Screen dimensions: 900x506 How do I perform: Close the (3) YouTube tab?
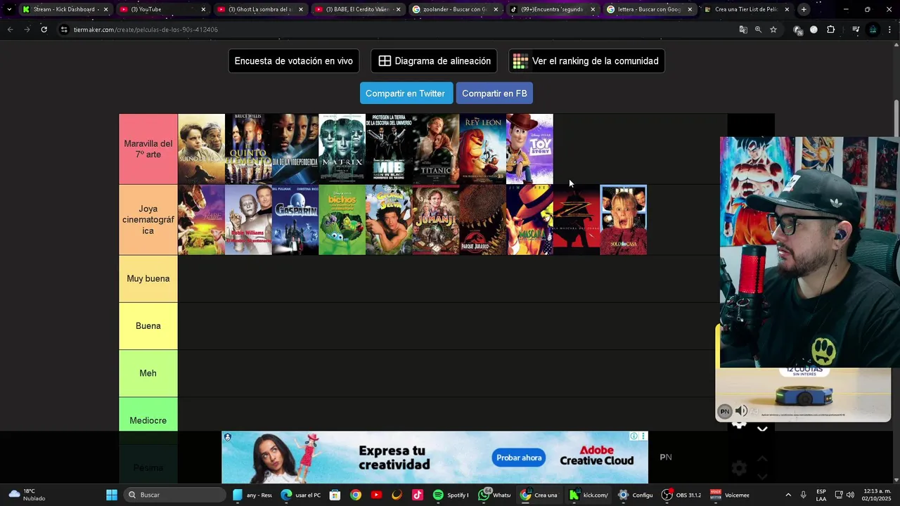(203, 9)
